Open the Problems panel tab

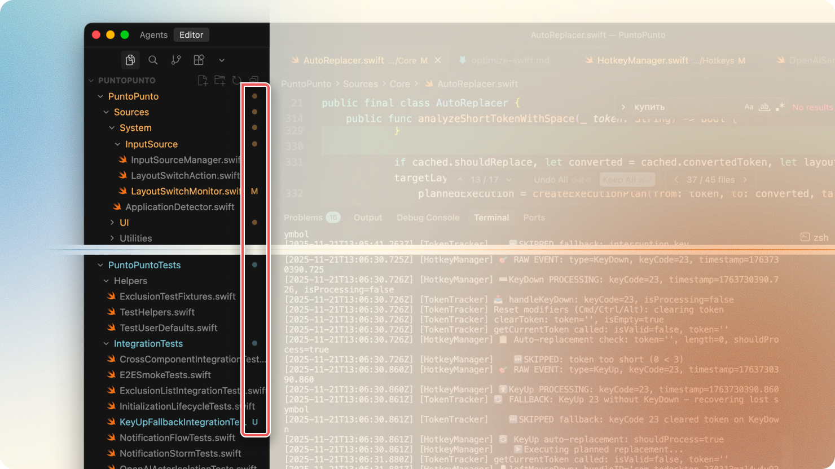(311, 218)
